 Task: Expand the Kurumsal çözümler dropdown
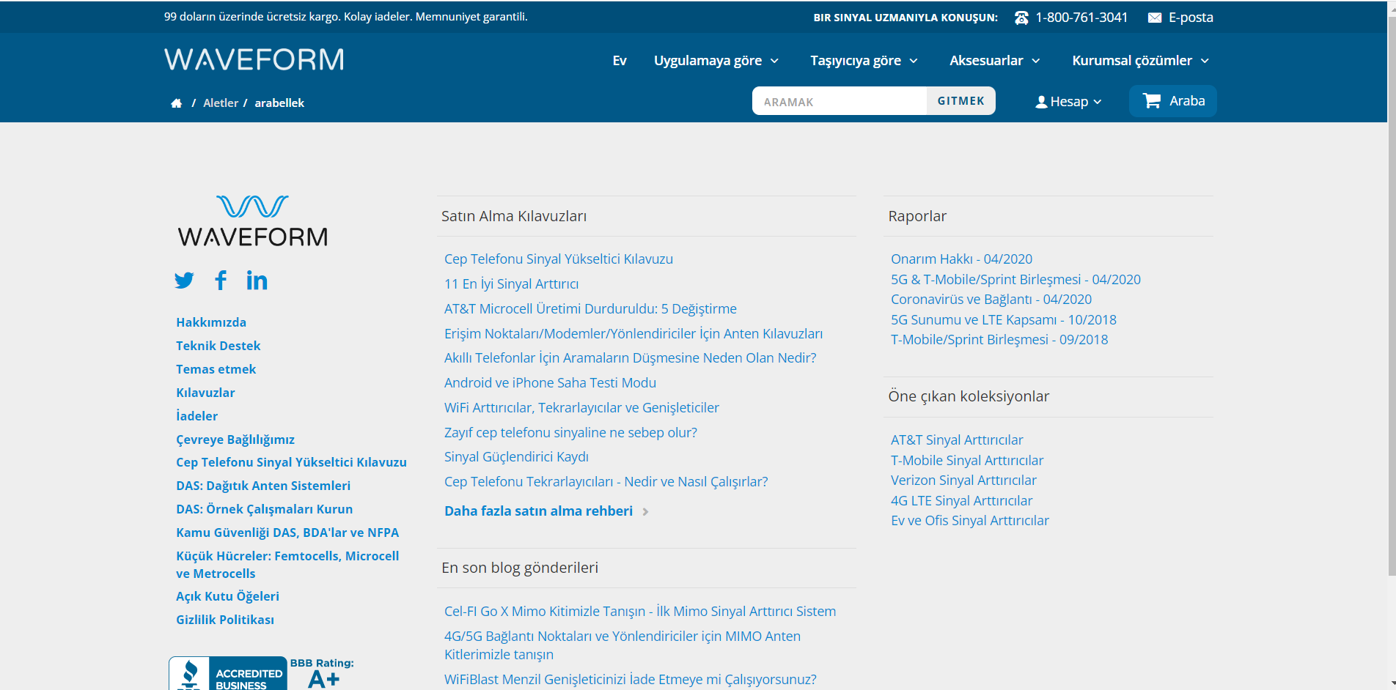(1140, 61)
